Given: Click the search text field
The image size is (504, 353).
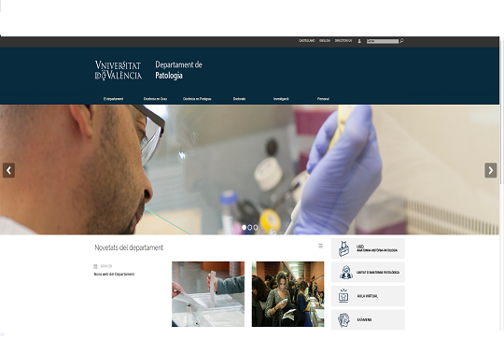Looking at the screenshot, I should coord(383,41).
